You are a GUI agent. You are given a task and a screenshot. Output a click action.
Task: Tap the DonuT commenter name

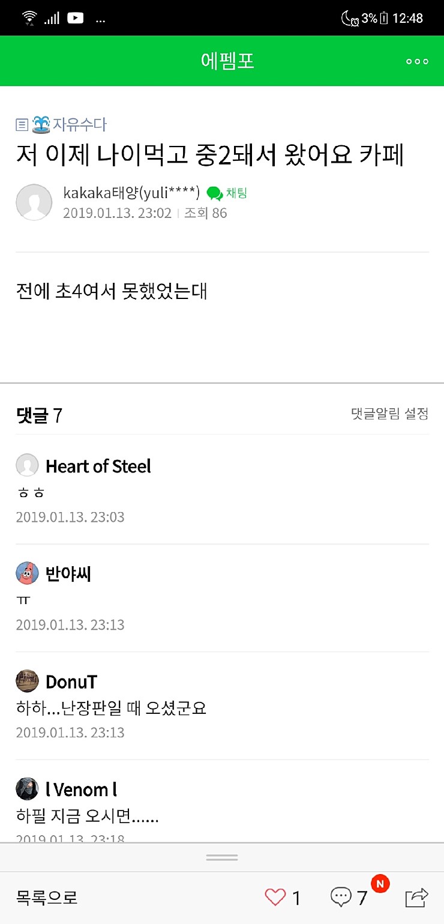pos(71,681)
